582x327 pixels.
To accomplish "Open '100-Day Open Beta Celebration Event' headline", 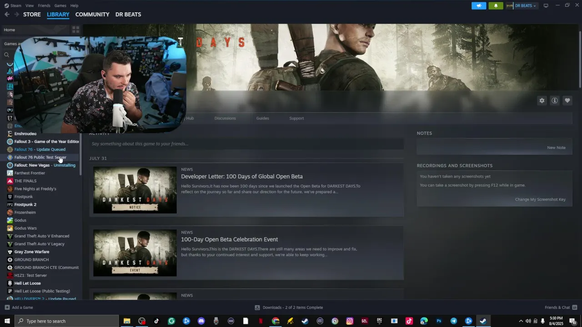I will coord(229,239).
